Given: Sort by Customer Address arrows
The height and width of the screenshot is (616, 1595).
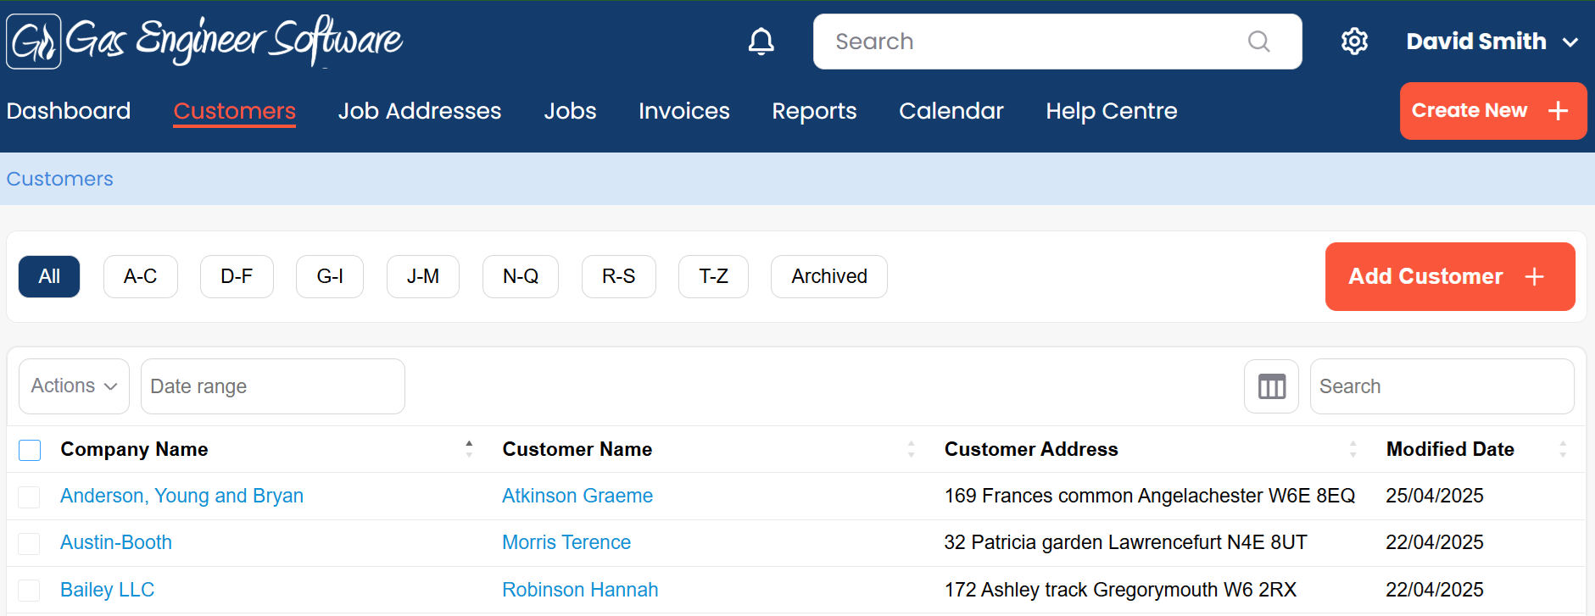Looking at the screenshot, I should 1352,449.
